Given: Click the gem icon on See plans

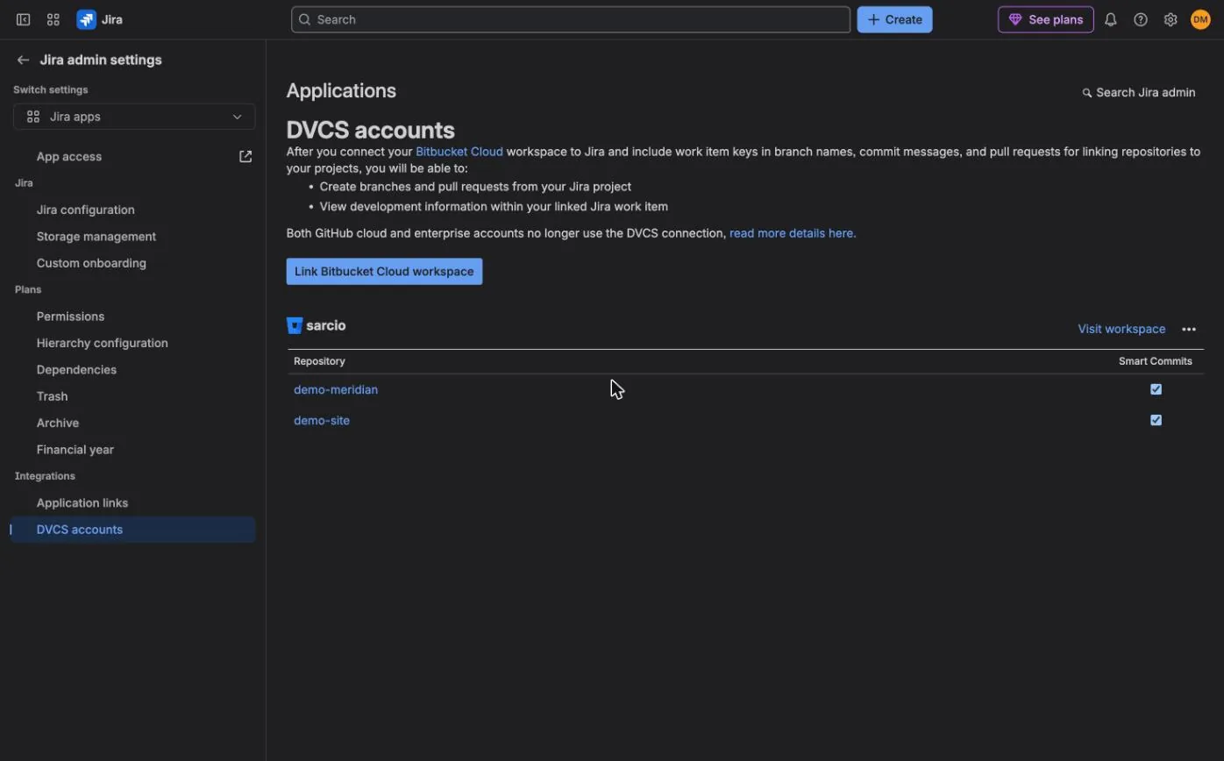Looking at the screenshot, I should coord(1015,19).
